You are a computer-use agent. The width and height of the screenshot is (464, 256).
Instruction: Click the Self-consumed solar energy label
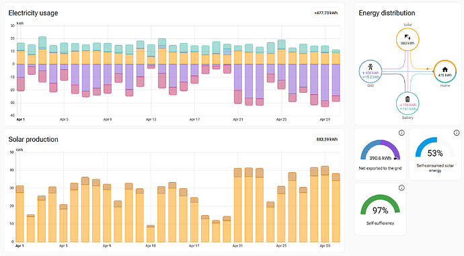pos(435,168)
